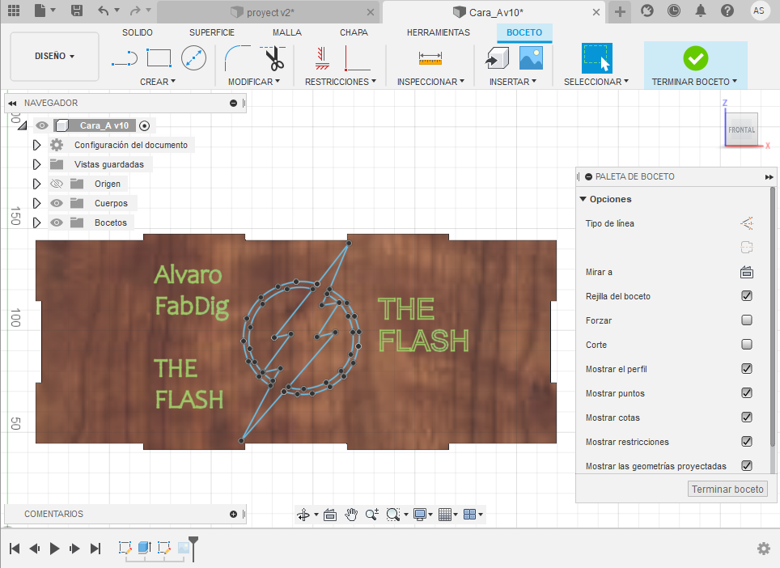Enable the Corte checkbox
Viewport: 780px width, 568px height.
coord(746,344)
